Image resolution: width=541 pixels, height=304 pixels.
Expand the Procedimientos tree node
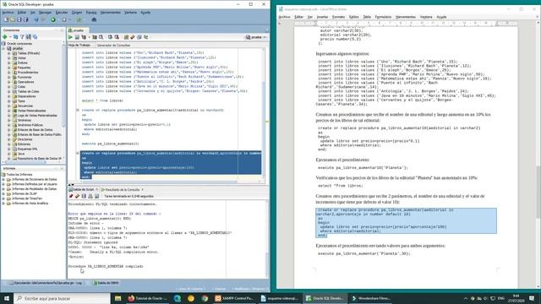9,73
